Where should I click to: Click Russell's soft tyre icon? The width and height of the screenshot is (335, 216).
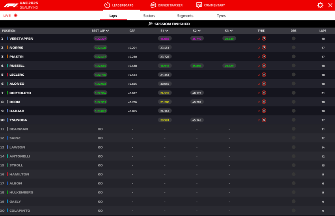tap(264, 65)
